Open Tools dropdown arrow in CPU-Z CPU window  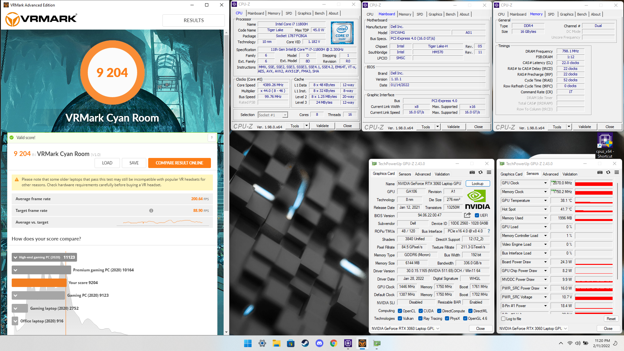[306, 126]
